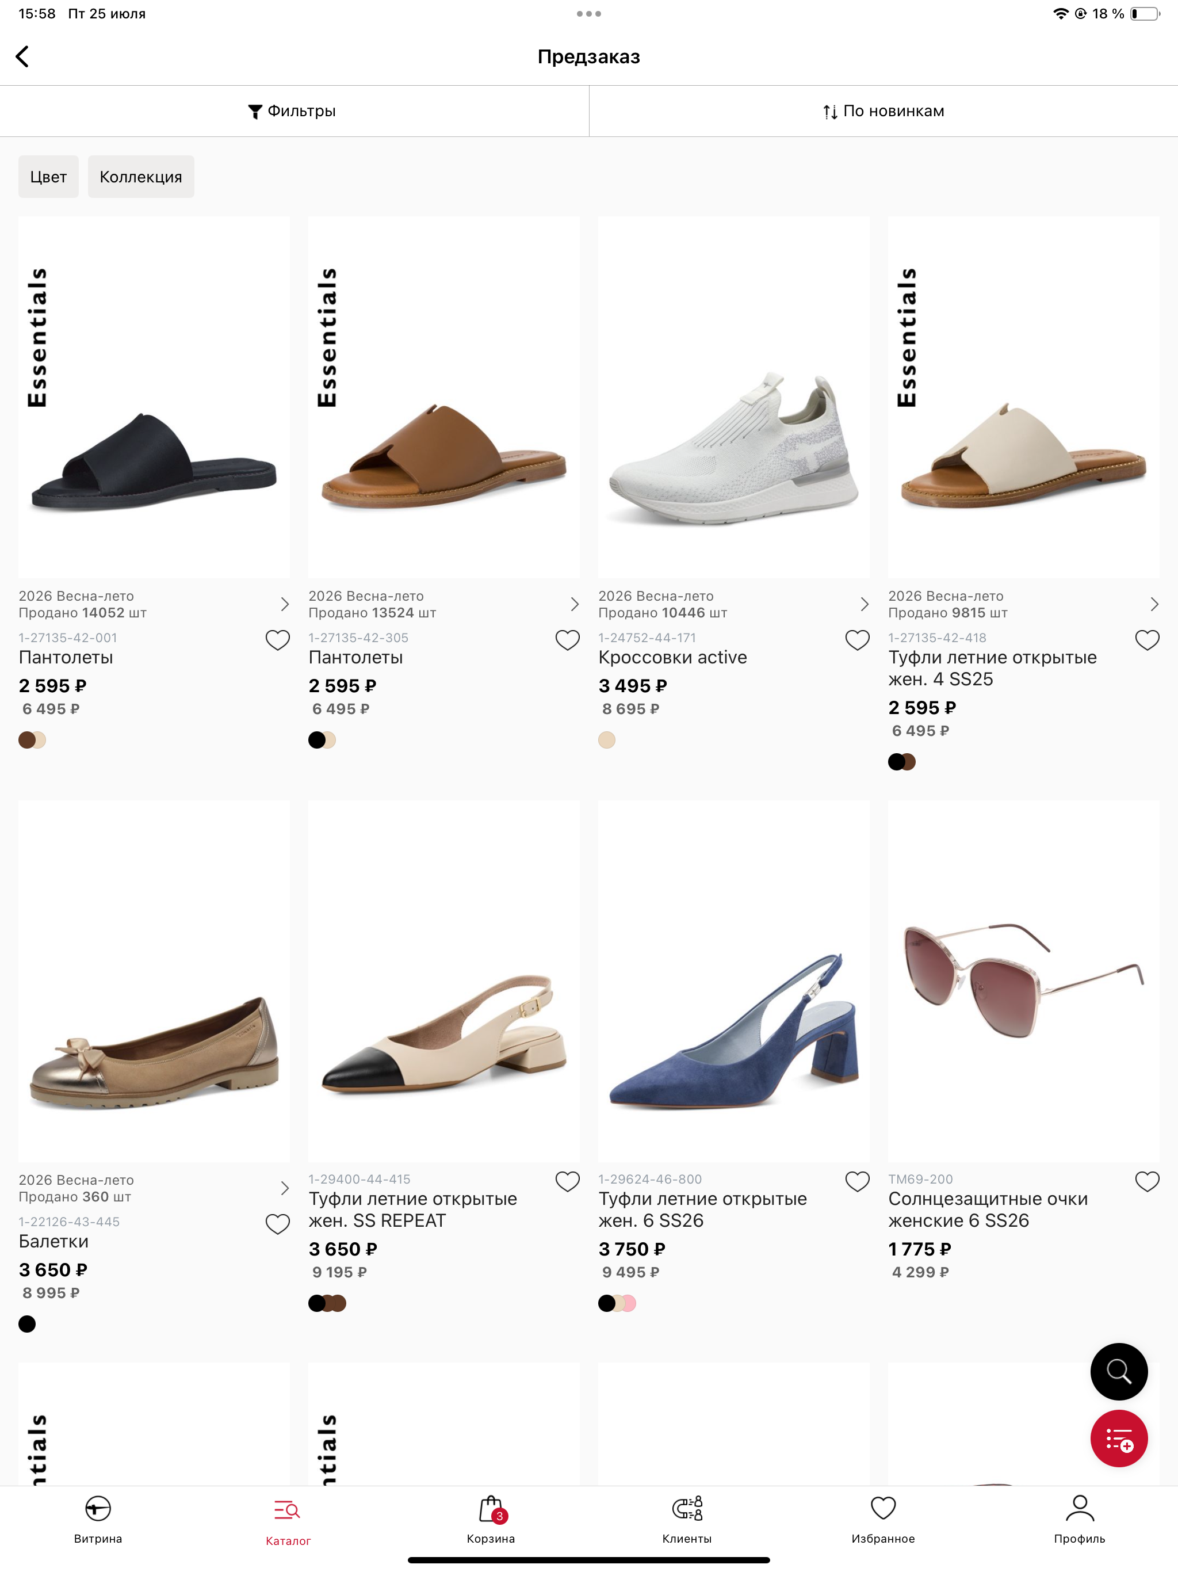Select the Цвет filter chip

coord(48,176)
